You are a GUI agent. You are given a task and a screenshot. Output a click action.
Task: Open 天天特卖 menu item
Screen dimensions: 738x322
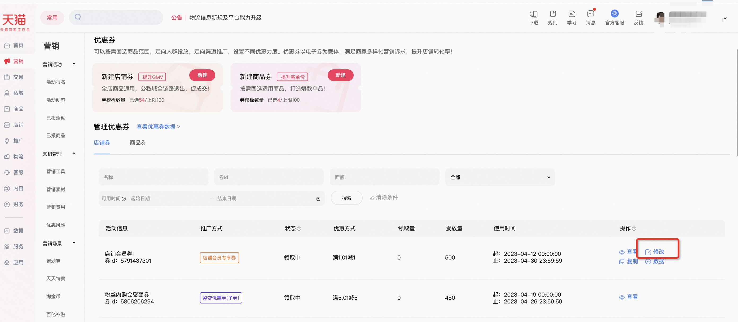[56, 279]
